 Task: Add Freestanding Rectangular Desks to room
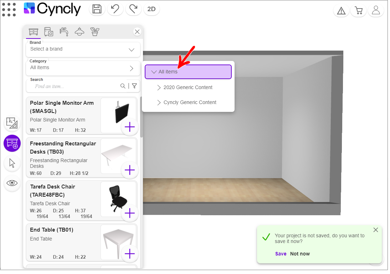point(130,170)
